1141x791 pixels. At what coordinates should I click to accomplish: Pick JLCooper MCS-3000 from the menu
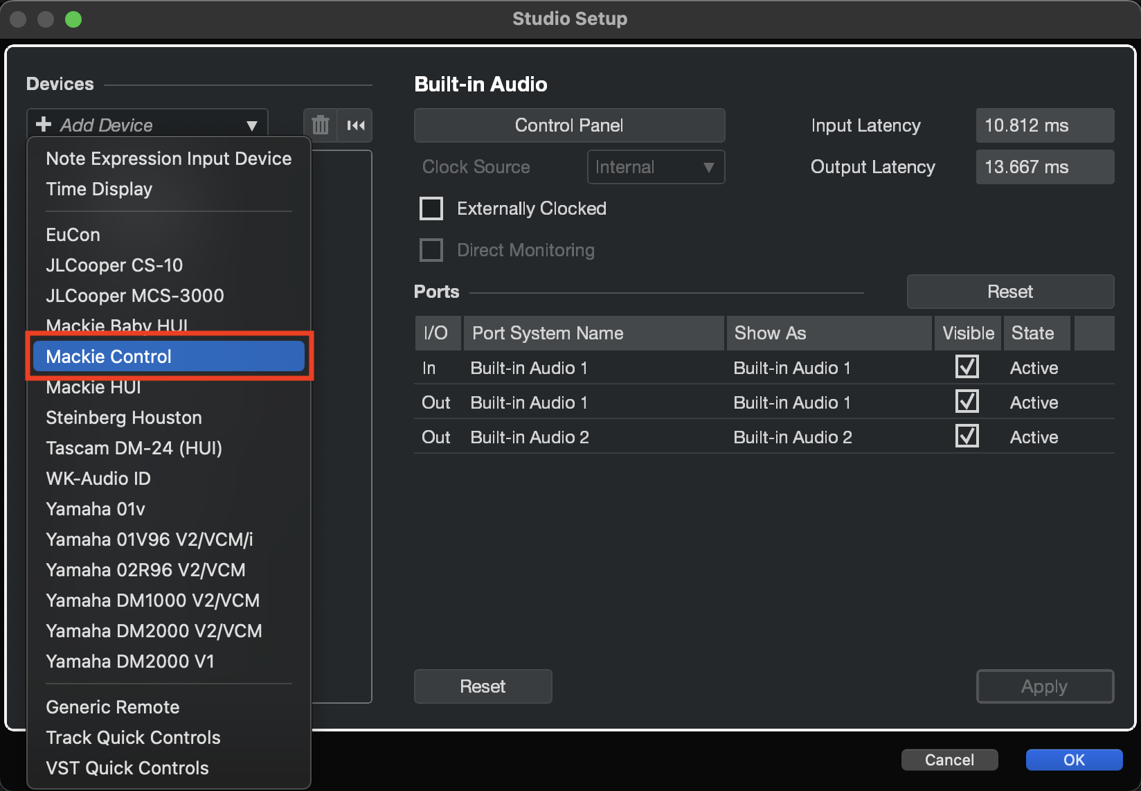pyautogui.click(x=169, y=296)
